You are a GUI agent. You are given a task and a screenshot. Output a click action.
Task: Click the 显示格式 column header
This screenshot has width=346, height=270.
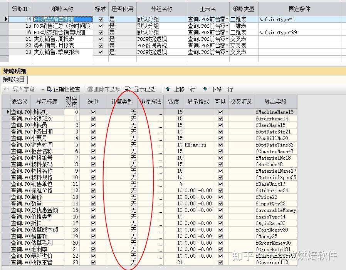[198, 102]
